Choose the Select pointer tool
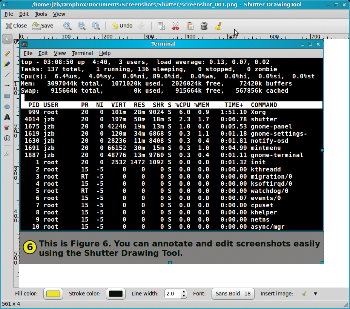The height and width of the screenshot is (309, 350). pos(7,39)
